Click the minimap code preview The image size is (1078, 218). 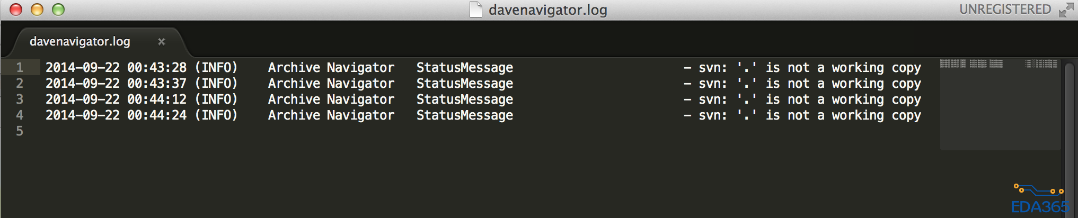click(x=999, y=64)
